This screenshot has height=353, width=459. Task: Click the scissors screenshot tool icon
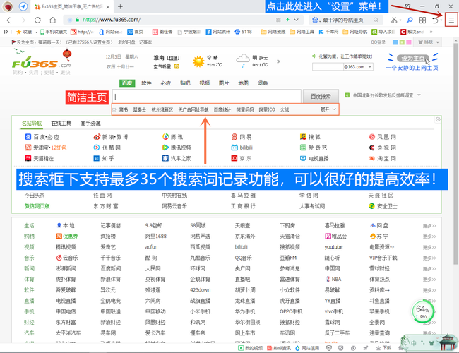coord(394,20)
